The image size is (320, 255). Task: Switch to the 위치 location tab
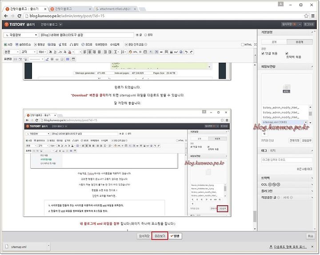pyautogui.click(x=272, y=150)
